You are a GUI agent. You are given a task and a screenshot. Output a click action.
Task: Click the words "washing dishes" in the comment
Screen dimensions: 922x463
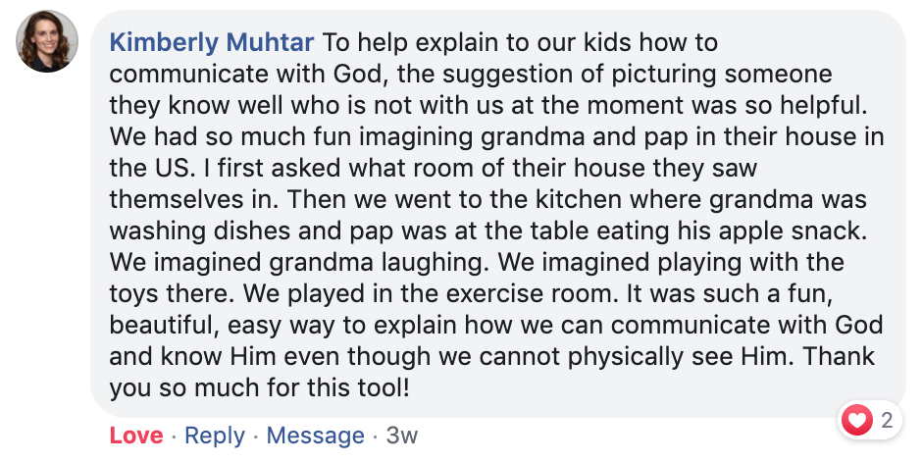(200, 231)
